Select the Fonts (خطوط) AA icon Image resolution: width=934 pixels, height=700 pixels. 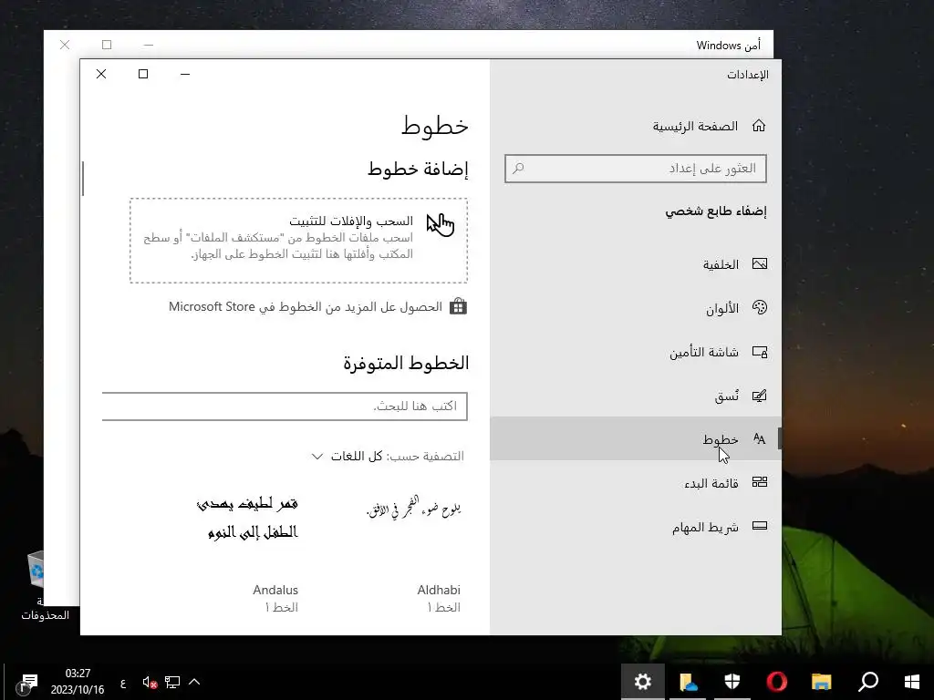(x=760, y=439)
